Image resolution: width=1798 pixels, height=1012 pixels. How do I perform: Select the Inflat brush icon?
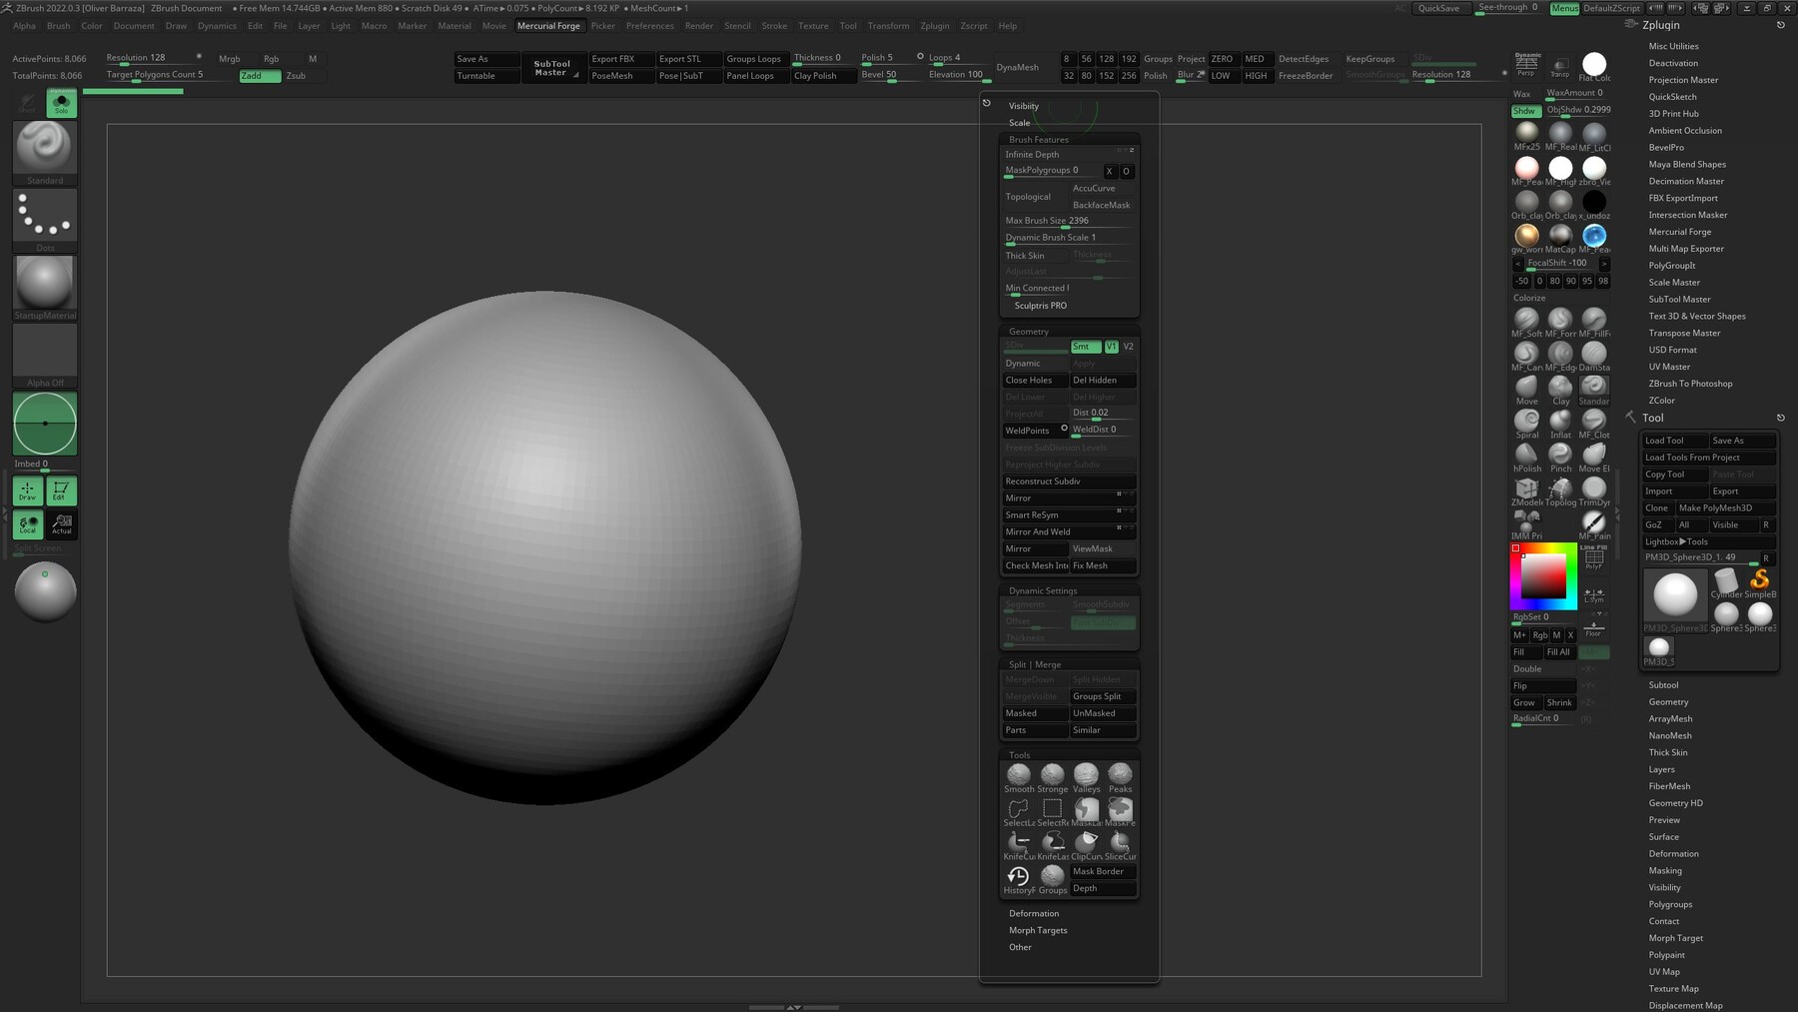click(x=1560, y=423)
